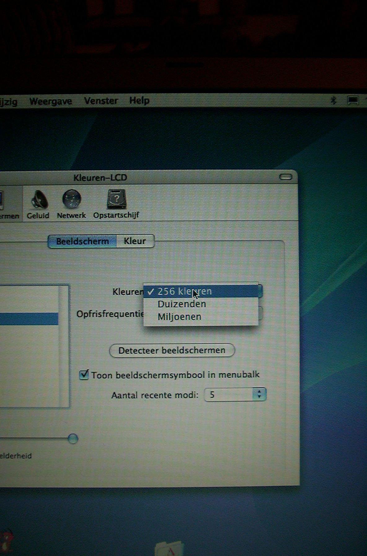The height and width of the screenshot is (556, 367).
Task: Open the display status icon in menu bar
Action: (353, 101)
